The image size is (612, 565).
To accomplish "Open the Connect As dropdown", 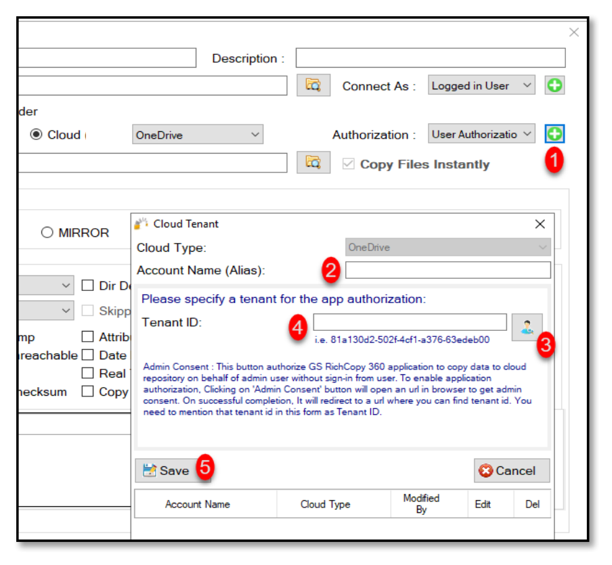I will point(481,85).
